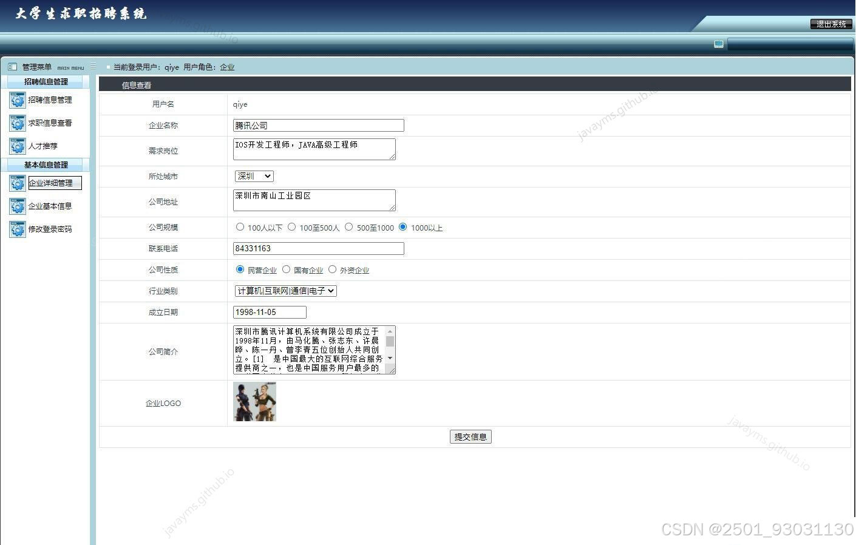856x545 pixels.
Task: Click the gear icon beside 企业详细管理
Action: [18, 183]
